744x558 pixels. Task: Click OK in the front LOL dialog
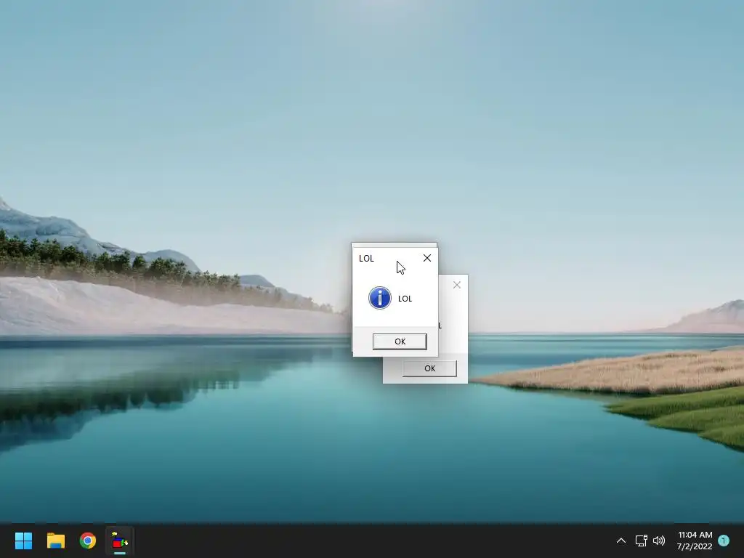coord(400,341)
